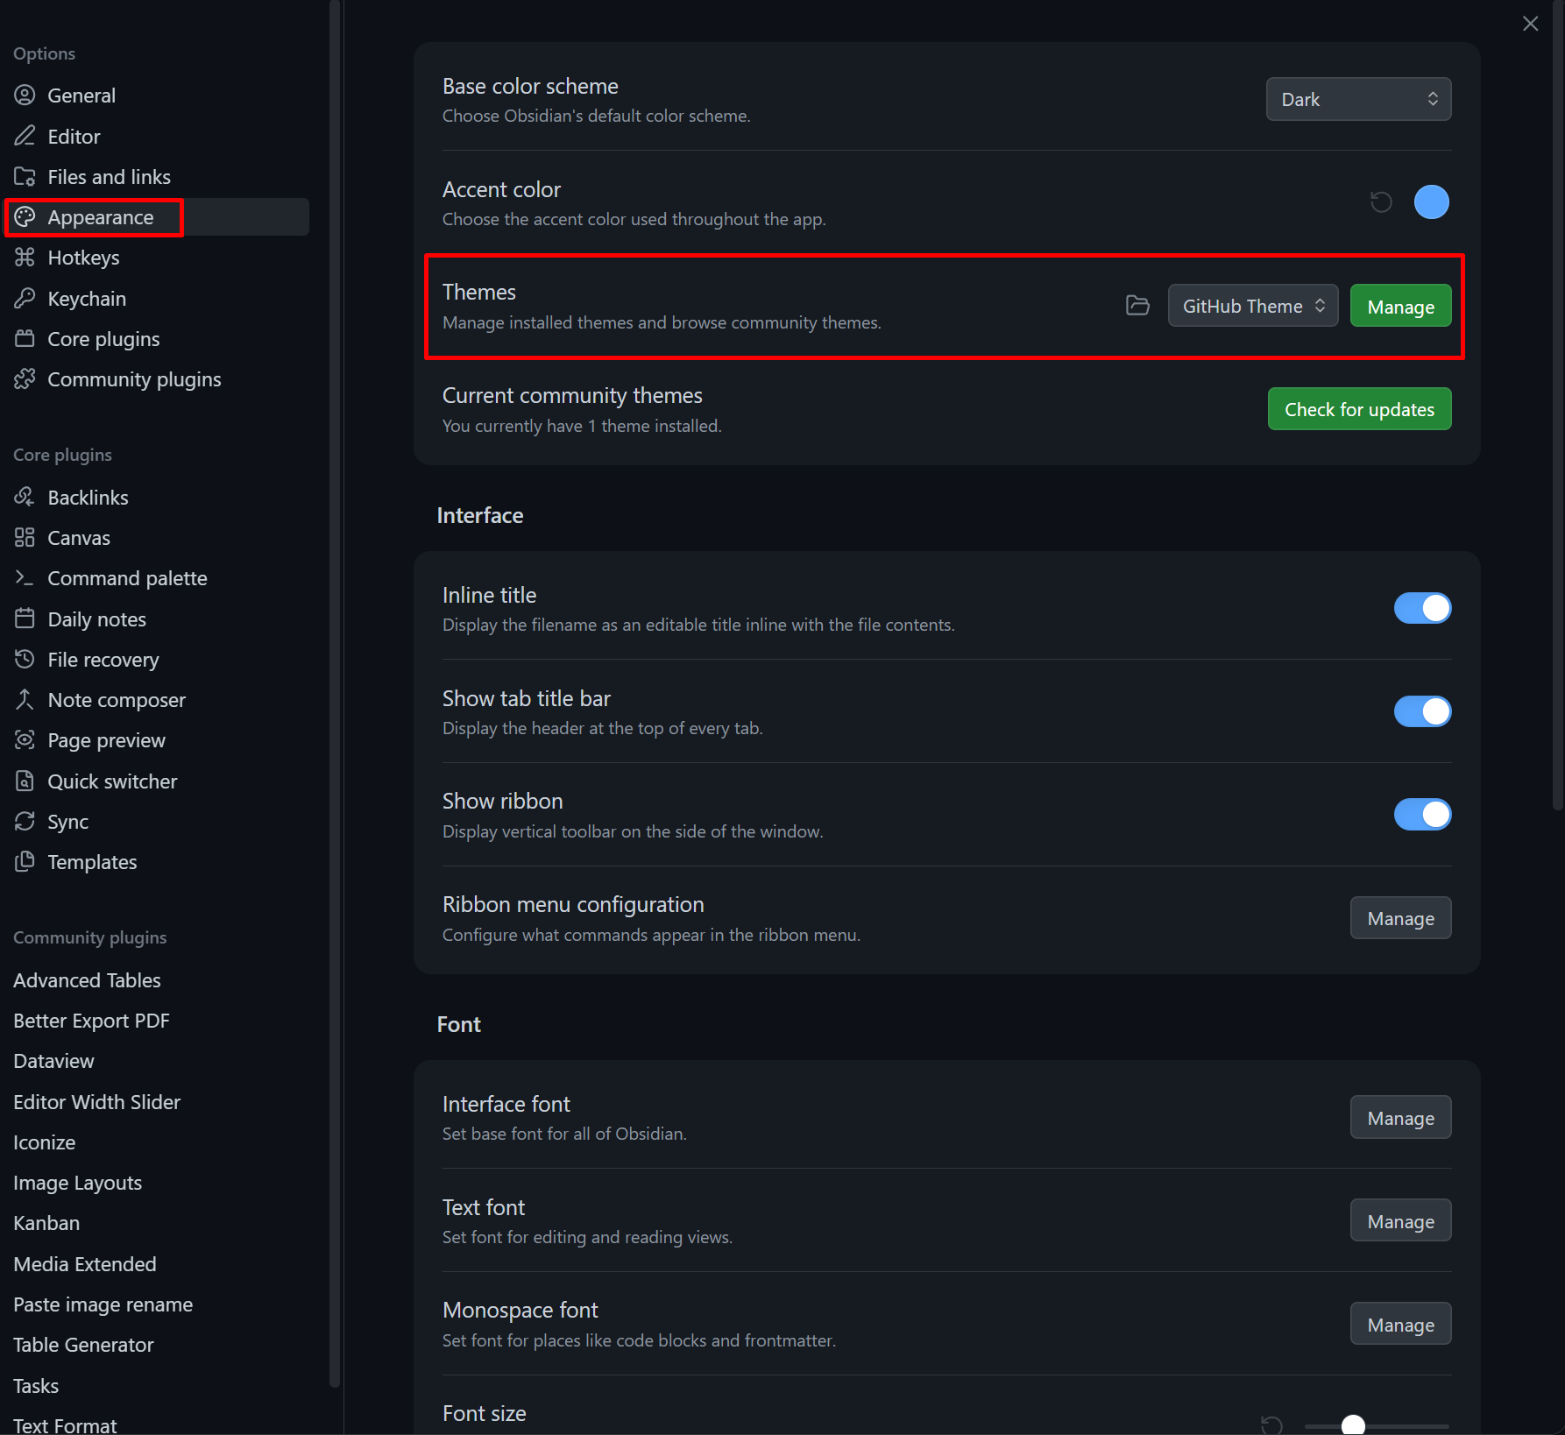Open themes folder icon next to GitHub Theme
The width and height of the screenshot is (1565, 1435).
pyautogui.click(x=1137, y=305)
